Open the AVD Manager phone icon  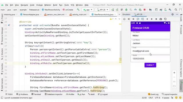coord(165,10)
